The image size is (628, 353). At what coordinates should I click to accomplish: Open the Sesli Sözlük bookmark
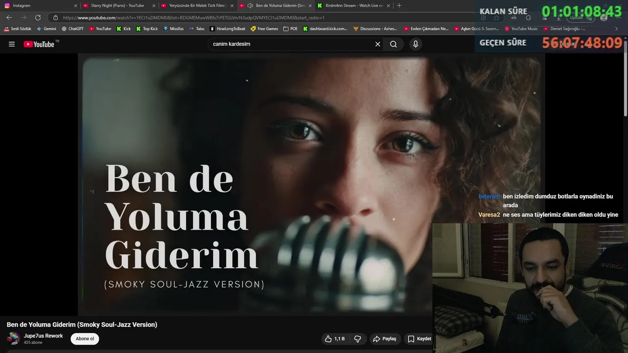(x=18, y=29)
